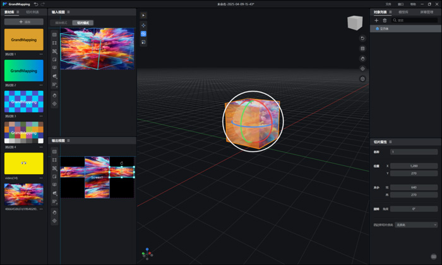Switch to the 模型库 tab
The height and width of the screenshot is (265, 442).
click(403, 12)
